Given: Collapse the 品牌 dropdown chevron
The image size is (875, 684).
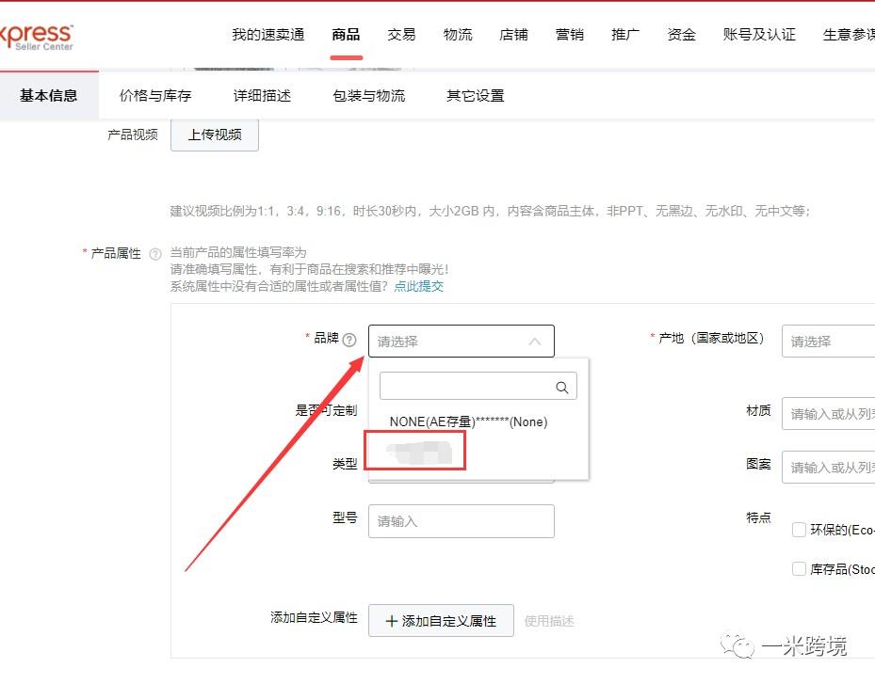Looking at the screenshot, I should pos(535,342).
